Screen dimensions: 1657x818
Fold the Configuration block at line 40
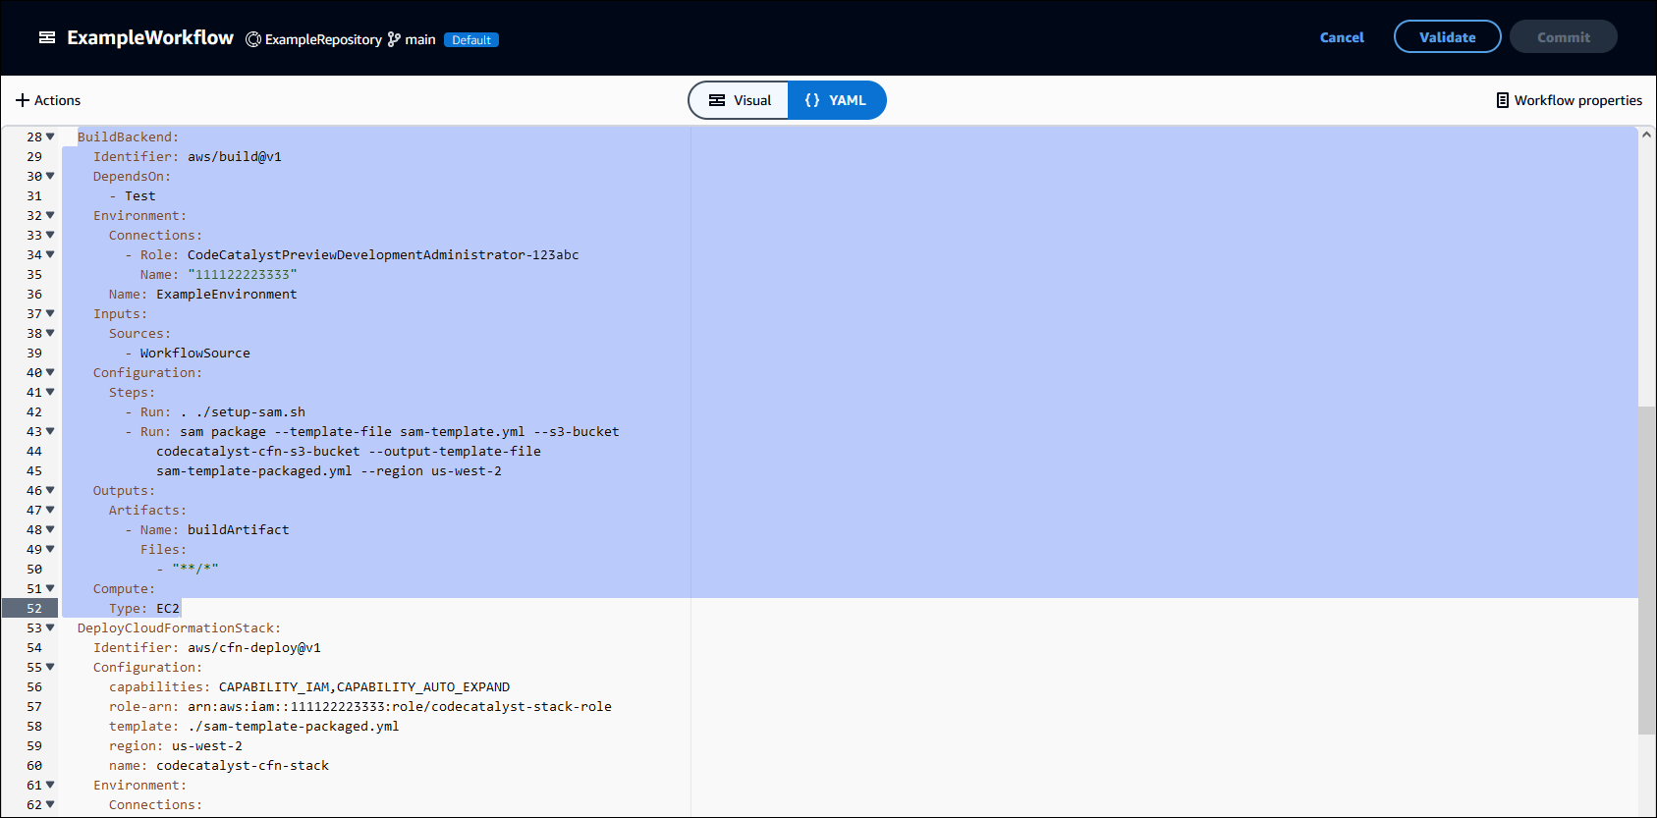[50, 372]
